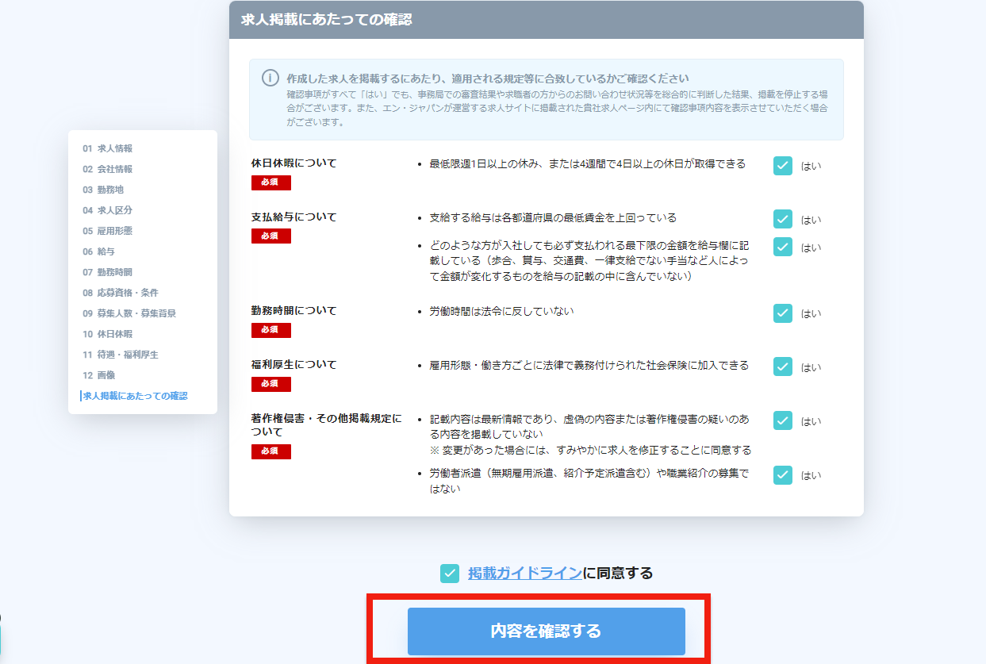Screen dimensions: 986x664
Task: Toggle はい for not 労働者派遣 recruitment
Action: coord(783,474)
